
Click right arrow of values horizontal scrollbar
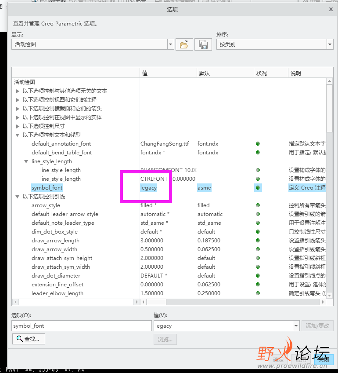point(323,302)
